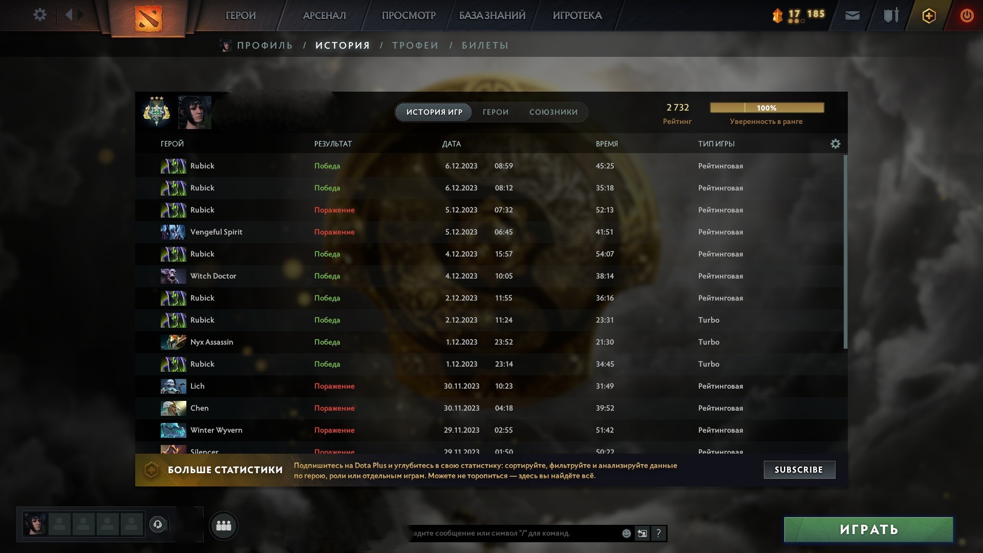Click the chat channel switch icon
The width and height of the screenshot is (983, 553).
(642, 534)
